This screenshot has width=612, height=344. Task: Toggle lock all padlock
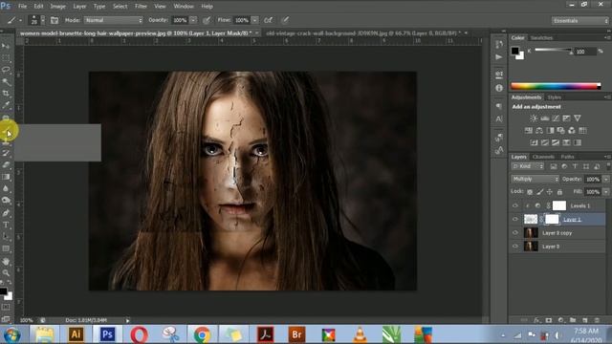point(559,192)
